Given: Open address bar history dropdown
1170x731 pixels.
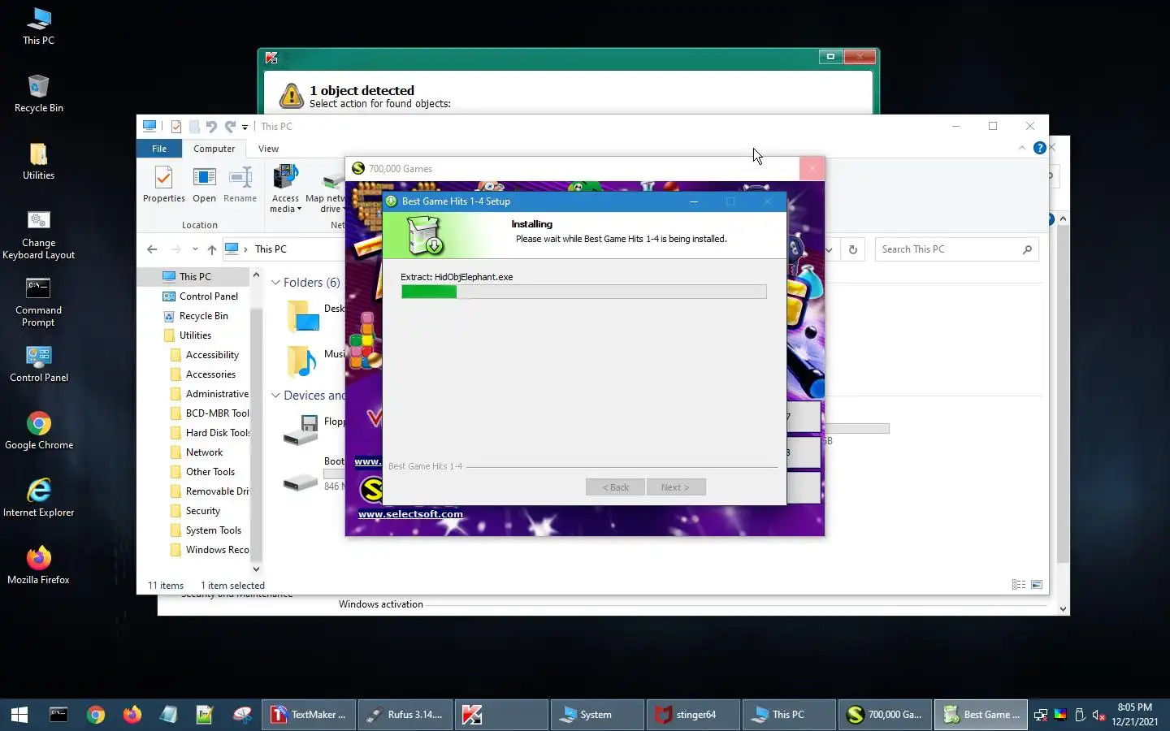Looking at the screenshot, I should coord(828,249).
